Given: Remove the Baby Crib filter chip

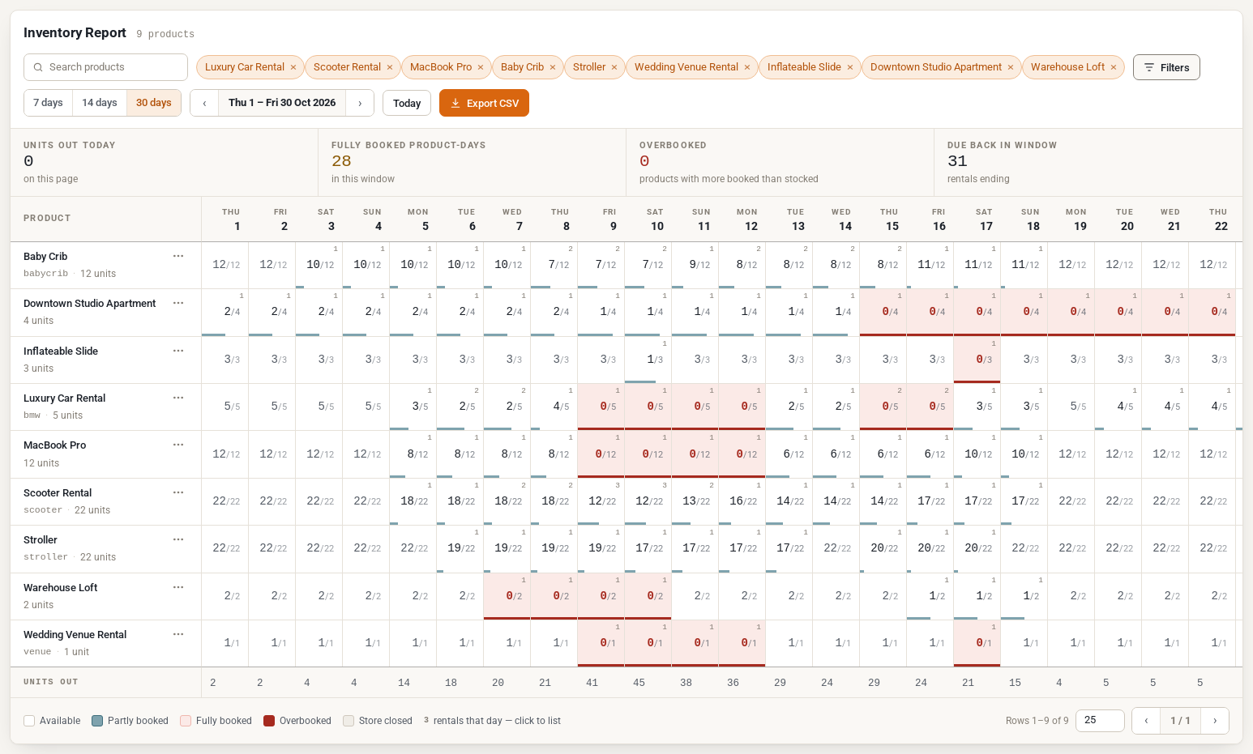Looking at the screenshot, I should [x=553, y=67].
